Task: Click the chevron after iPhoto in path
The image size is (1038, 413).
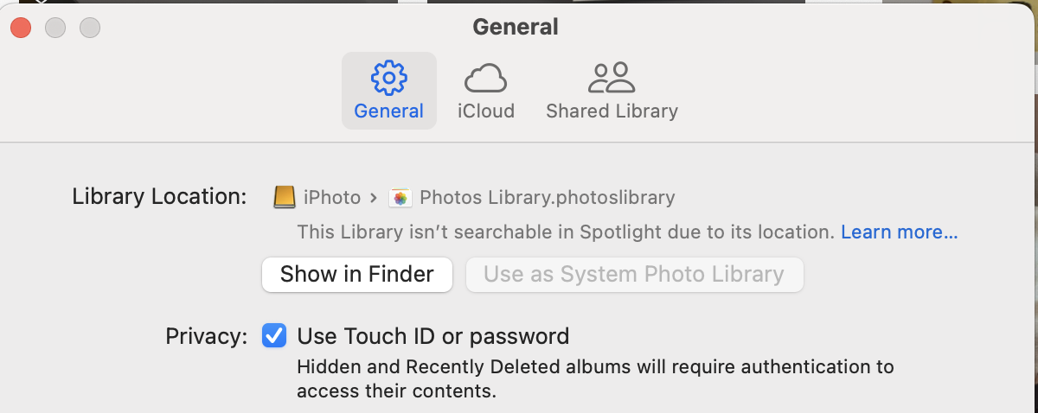Action: click(x=374, y=197)
